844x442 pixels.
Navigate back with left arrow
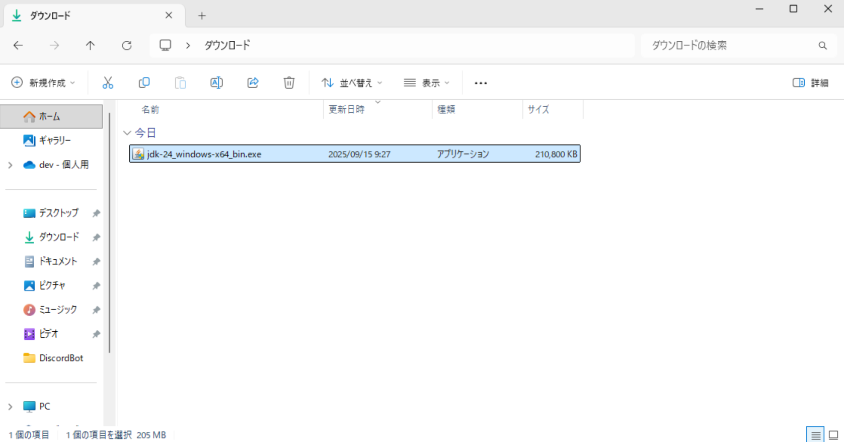[18, 45]
